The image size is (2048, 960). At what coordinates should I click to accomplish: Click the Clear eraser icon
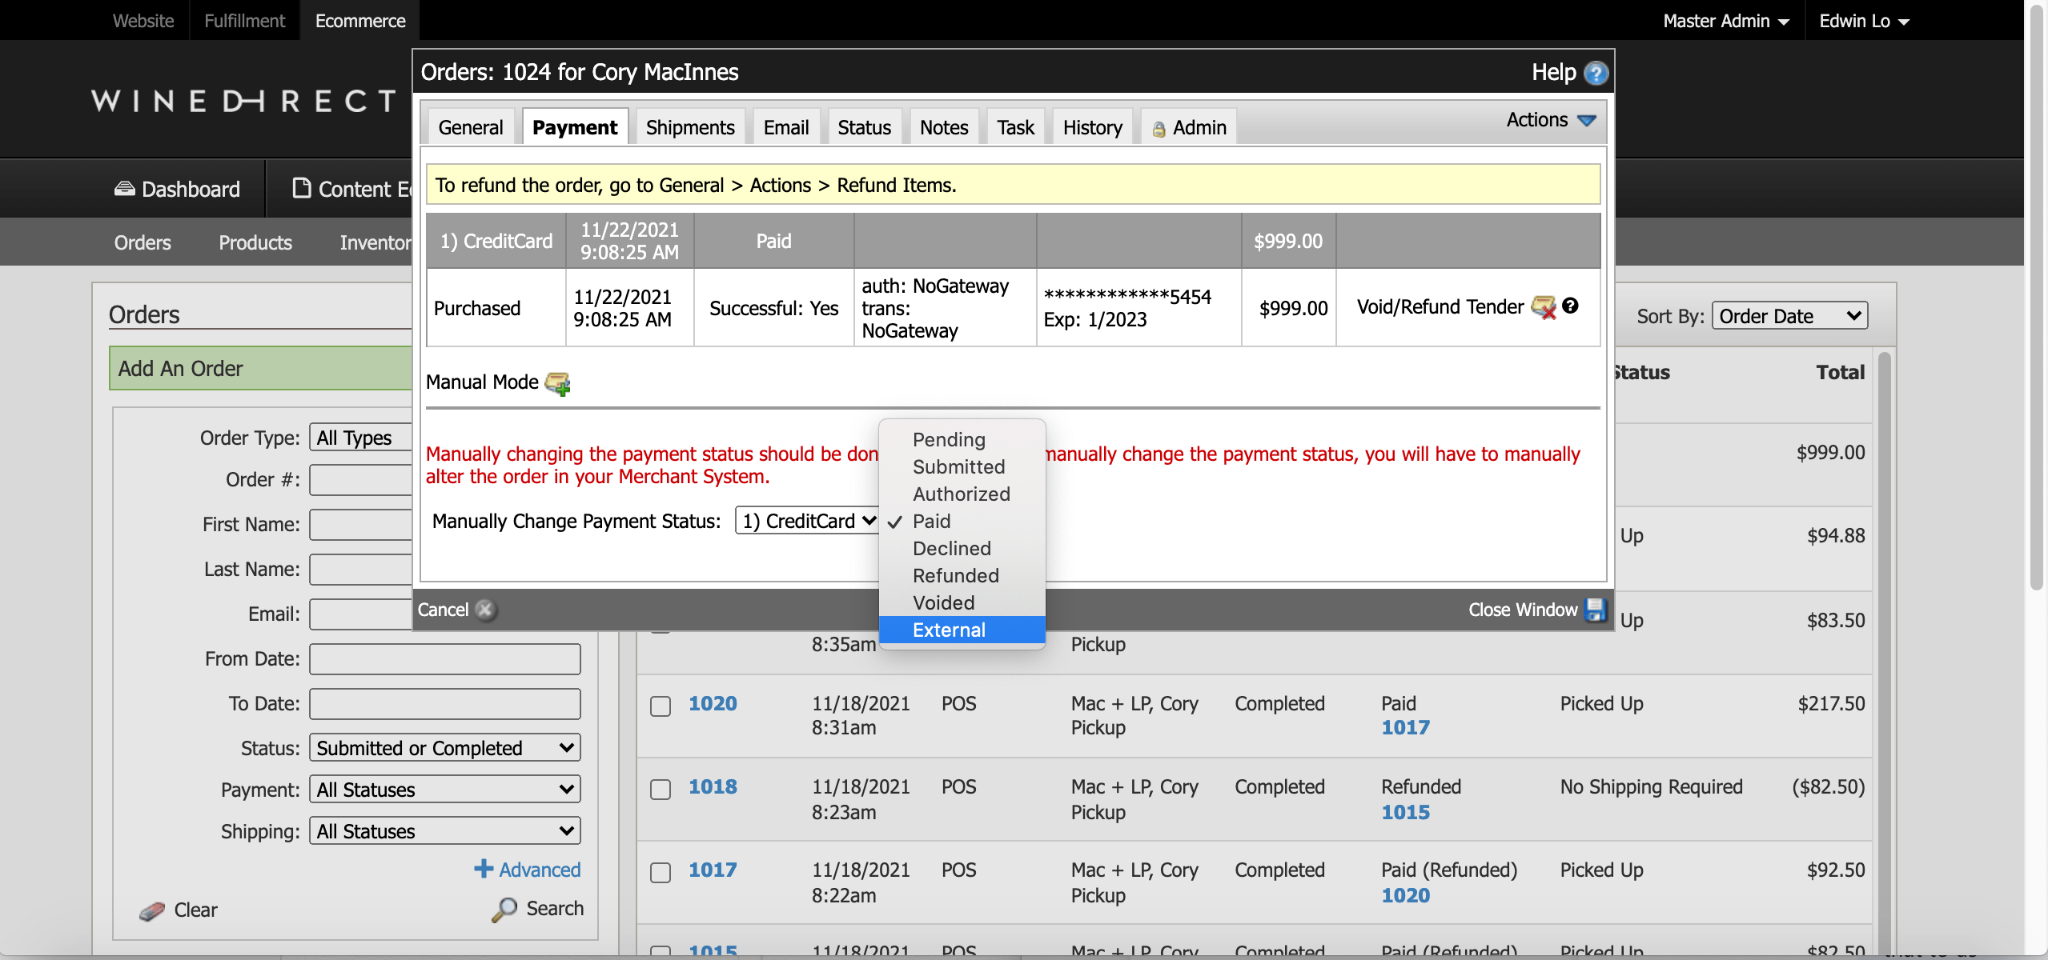click(x=151, y=911)
